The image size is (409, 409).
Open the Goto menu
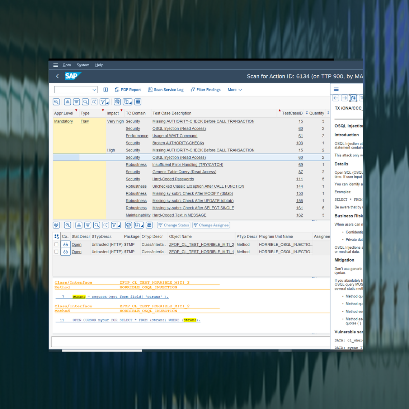point(67,65)
